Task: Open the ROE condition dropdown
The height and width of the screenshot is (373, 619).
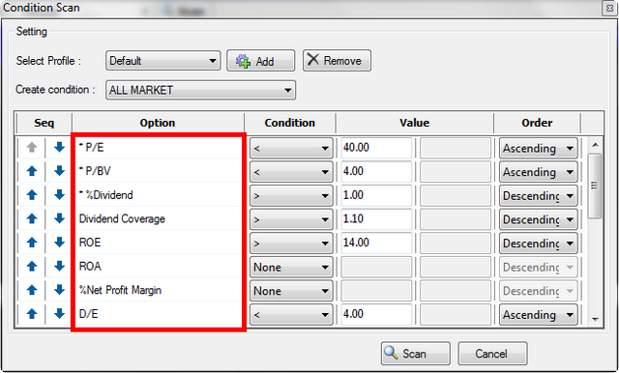Action: click(291, 244)
